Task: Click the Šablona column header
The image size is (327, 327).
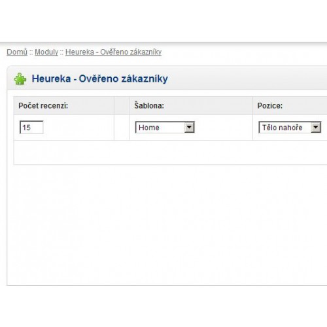Action: coord(191,106)
